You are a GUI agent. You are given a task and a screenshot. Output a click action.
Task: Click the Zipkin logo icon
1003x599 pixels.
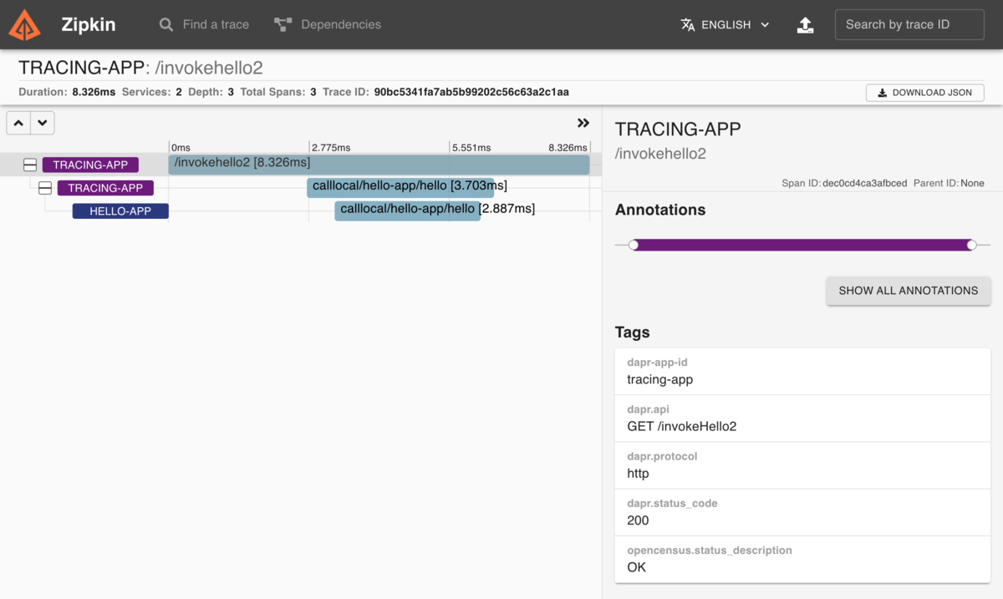[x=24, y=25]
